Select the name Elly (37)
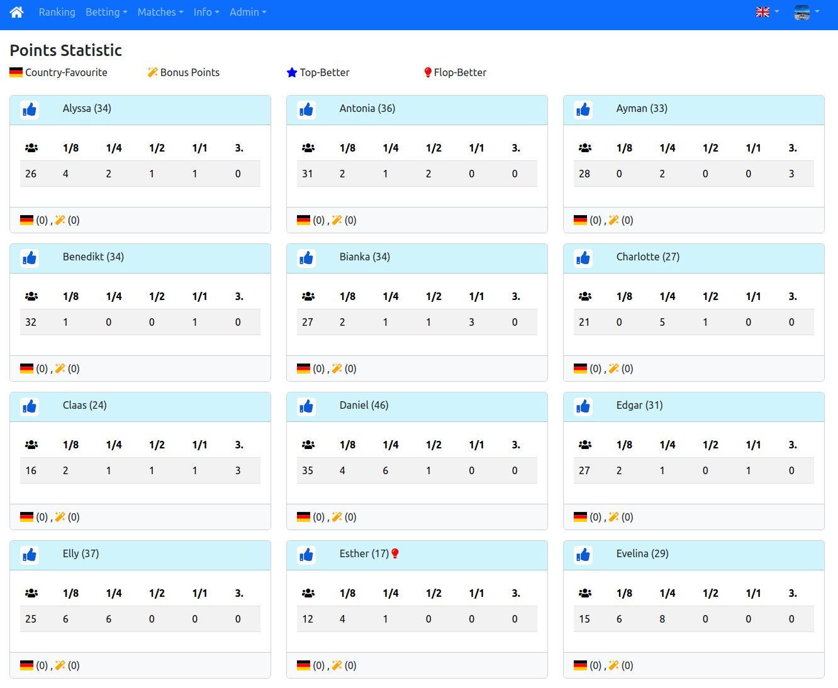 [81, 553]
